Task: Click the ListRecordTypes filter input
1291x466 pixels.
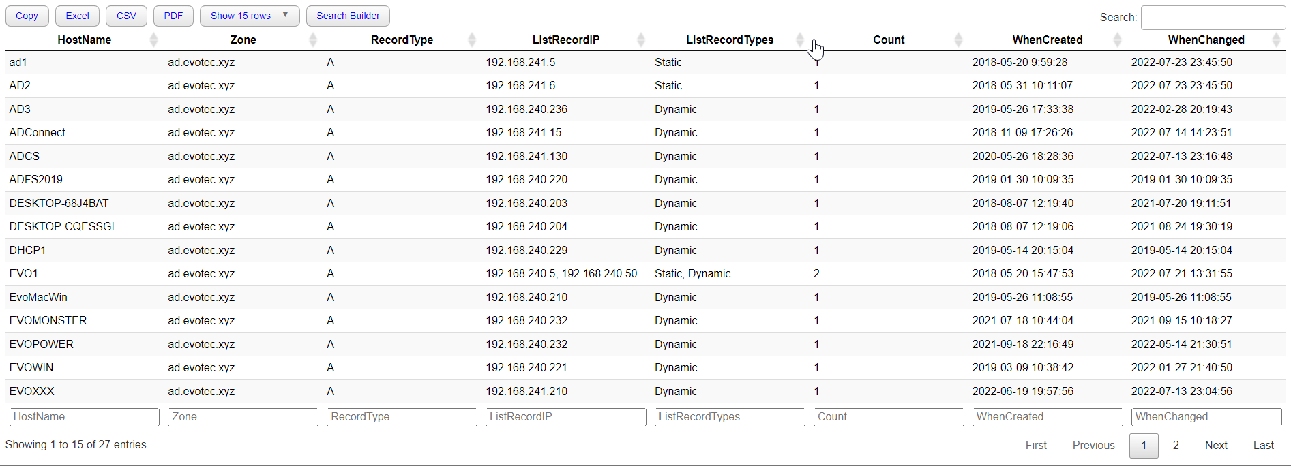Action: coord(729,417)
